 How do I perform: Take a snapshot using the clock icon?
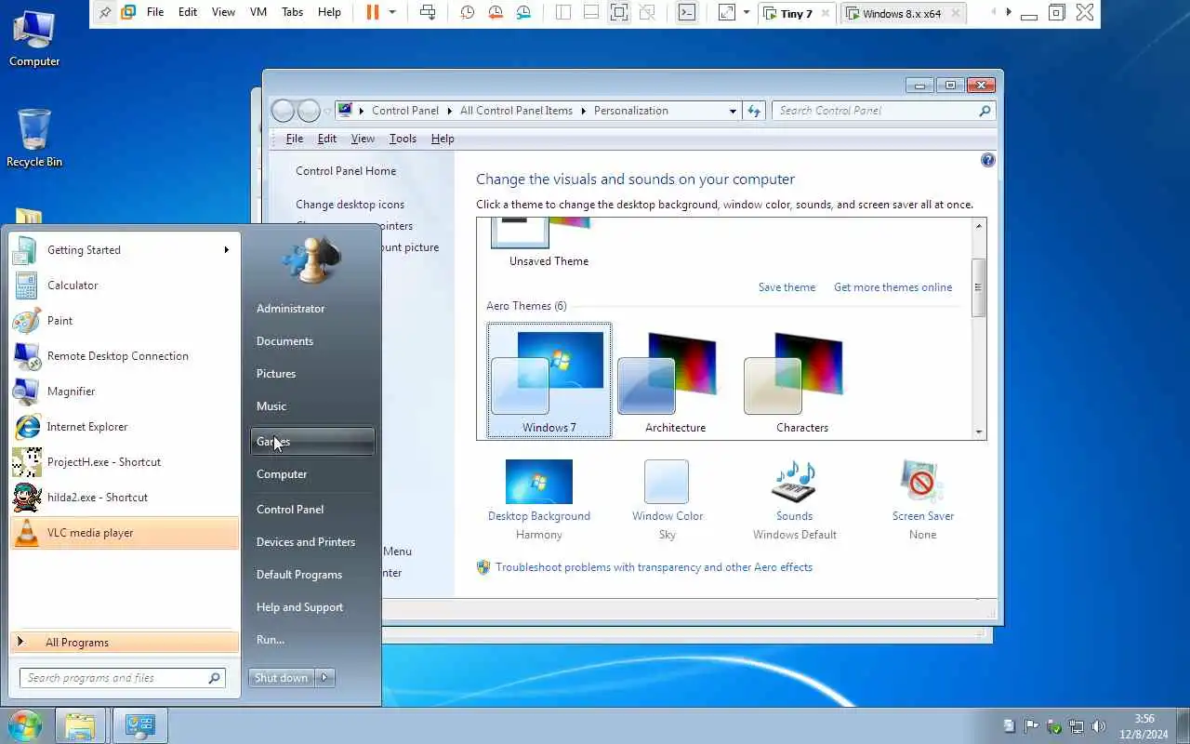click(x=468, y=12)
